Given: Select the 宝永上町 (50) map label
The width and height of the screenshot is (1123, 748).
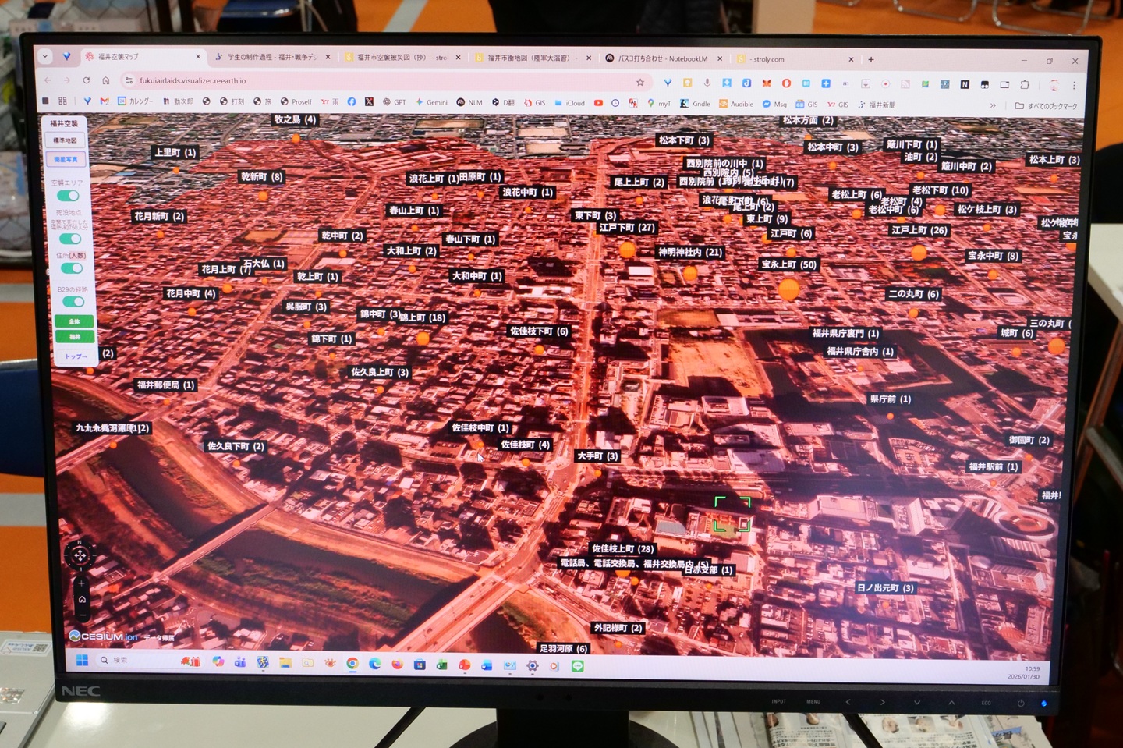Looking at the screenshot, I should click(789, 264).
